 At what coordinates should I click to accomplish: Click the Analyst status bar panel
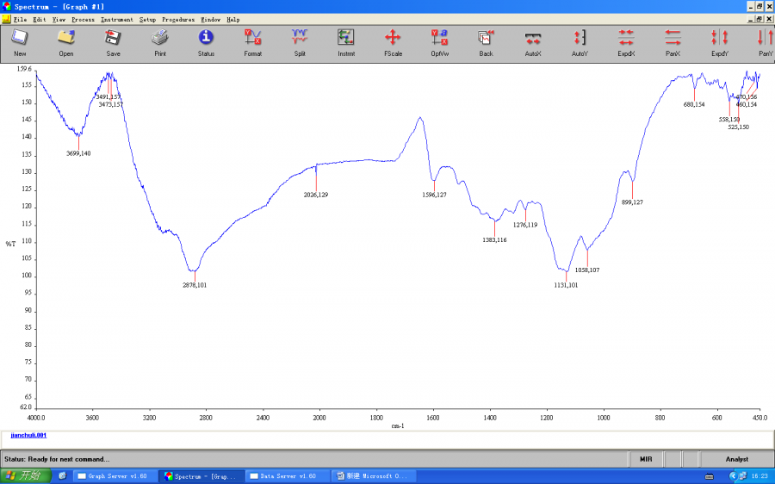click(x=736, y=459)
